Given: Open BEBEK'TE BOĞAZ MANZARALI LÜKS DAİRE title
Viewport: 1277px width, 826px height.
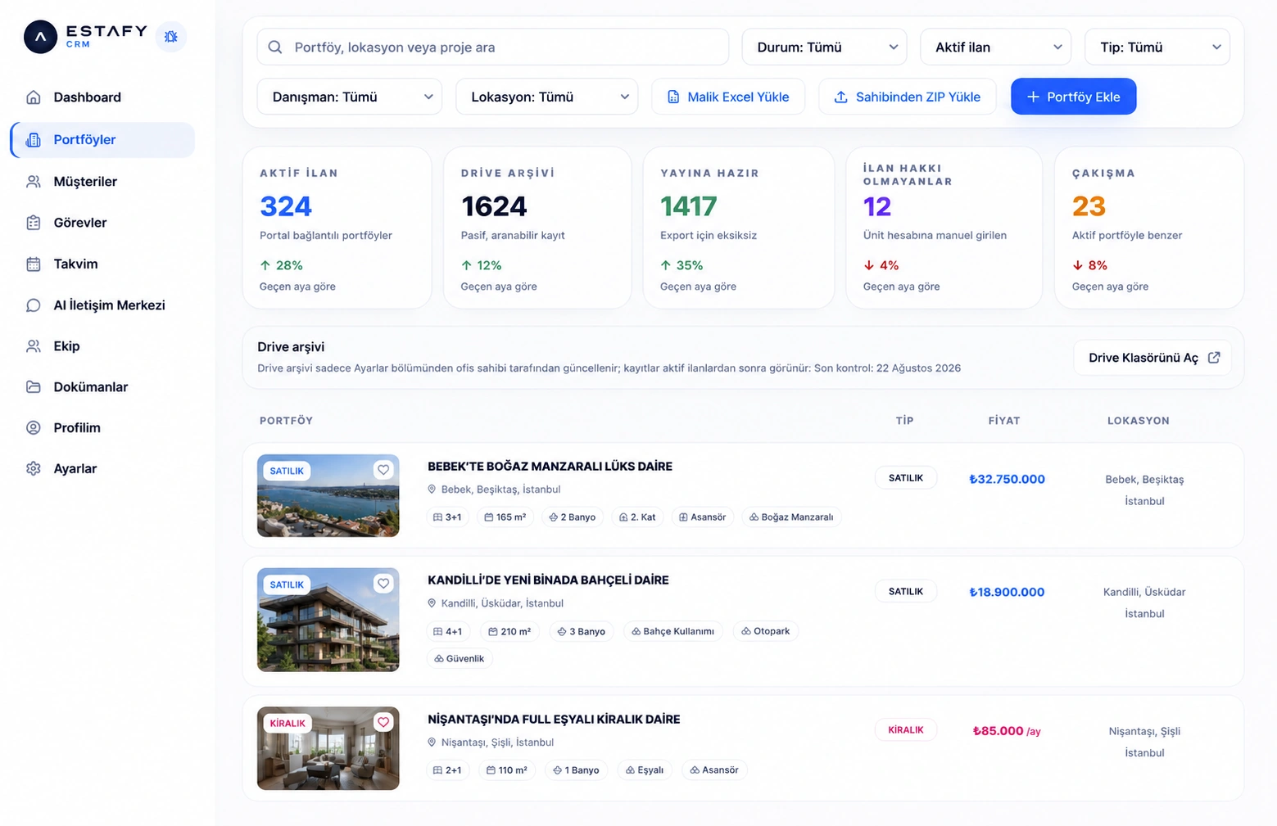Looking at the screenshot, I should coord(550,467).
